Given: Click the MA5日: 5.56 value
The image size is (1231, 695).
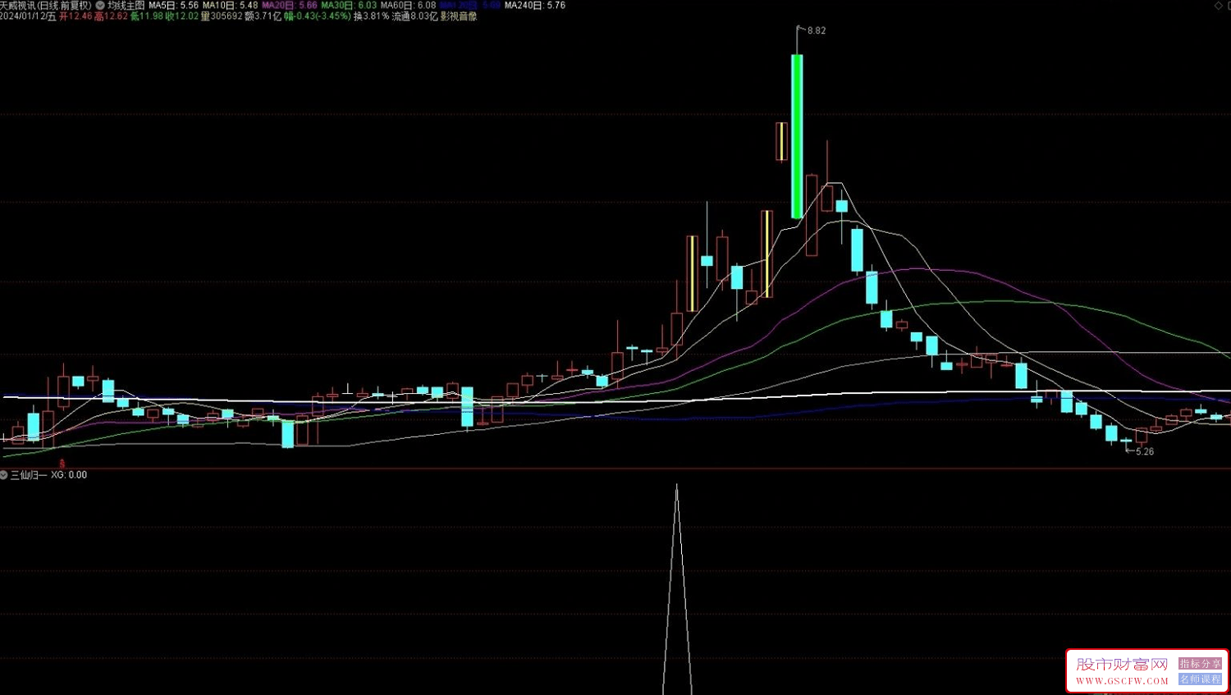Looking at the screenshot, I should click(x=174, y=5).
